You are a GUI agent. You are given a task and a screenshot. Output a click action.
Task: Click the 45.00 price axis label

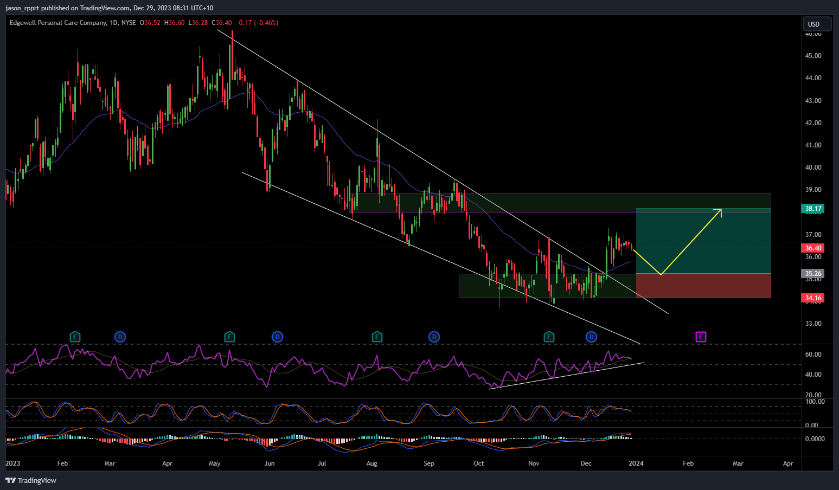tap(813, 56)
